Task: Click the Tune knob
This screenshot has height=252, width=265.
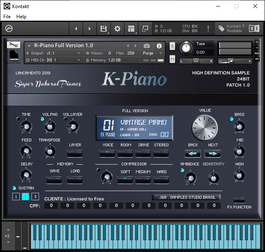Action: [186, 48]
